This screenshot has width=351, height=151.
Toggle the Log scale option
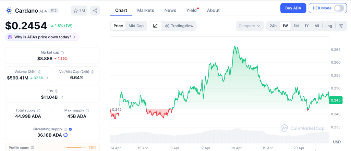329,26
